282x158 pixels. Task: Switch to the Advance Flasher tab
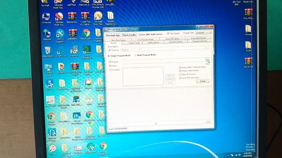175,42
